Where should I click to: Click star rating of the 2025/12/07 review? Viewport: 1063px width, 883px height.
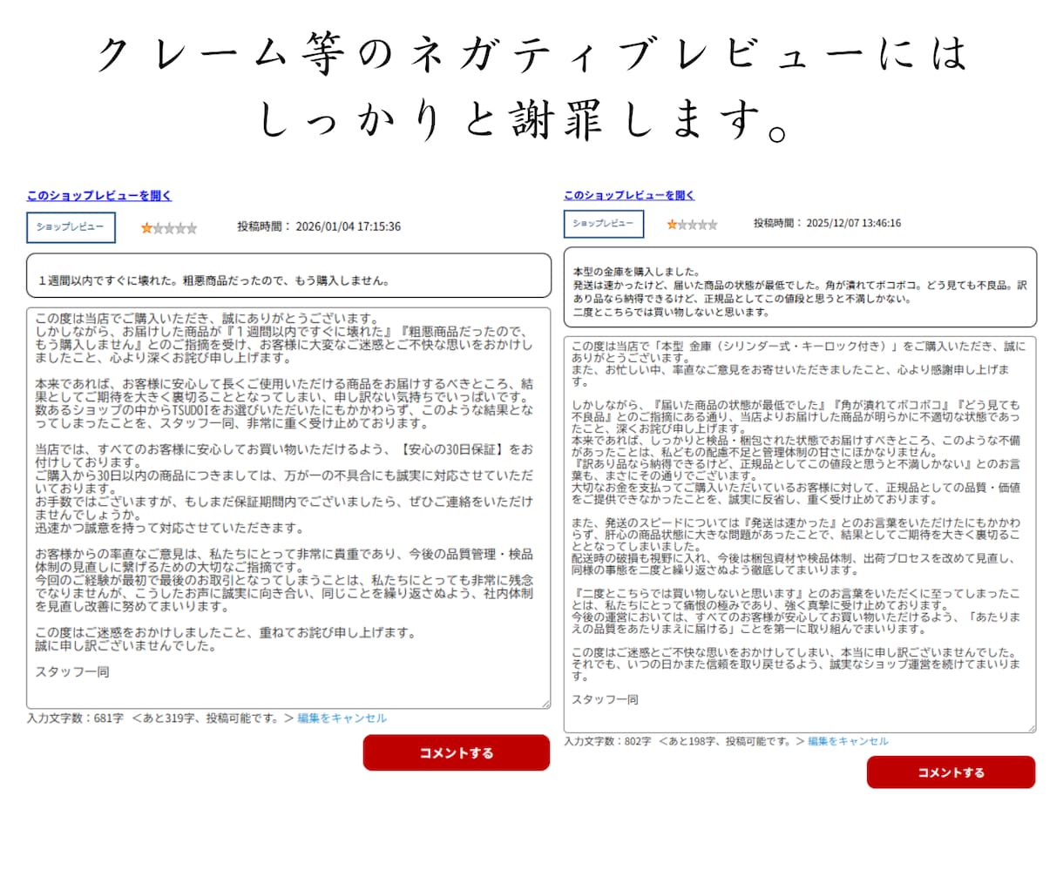tap(692, 225)
